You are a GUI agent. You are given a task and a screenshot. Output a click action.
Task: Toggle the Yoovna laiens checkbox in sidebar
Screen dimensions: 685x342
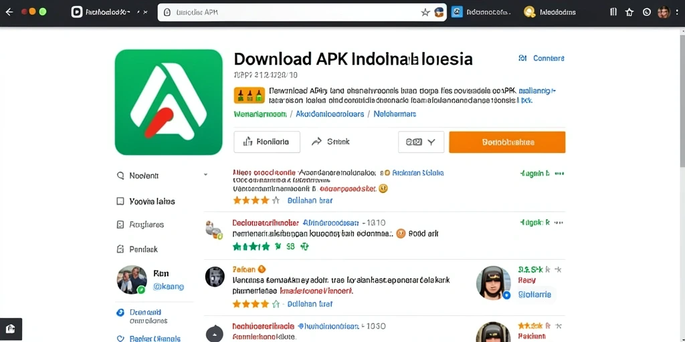click(x=120, y=202)
